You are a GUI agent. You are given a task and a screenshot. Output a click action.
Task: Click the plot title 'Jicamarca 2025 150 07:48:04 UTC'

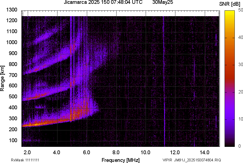tap(103, 2)
